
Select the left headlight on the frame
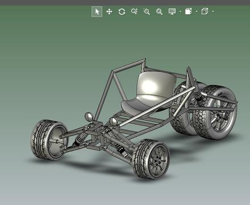(89, 117)
